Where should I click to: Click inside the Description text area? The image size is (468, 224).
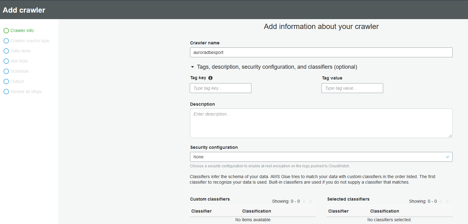[321, 123]
